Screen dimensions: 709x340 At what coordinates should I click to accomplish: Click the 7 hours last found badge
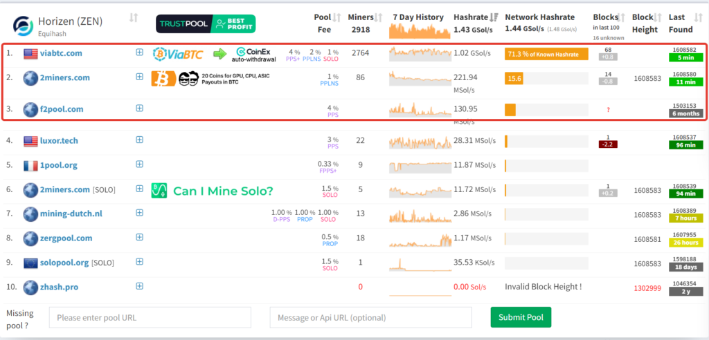(x=686, y=218)
